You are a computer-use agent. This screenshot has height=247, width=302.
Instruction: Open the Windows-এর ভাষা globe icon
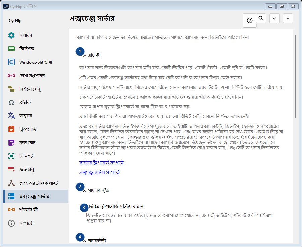(11, 62)
